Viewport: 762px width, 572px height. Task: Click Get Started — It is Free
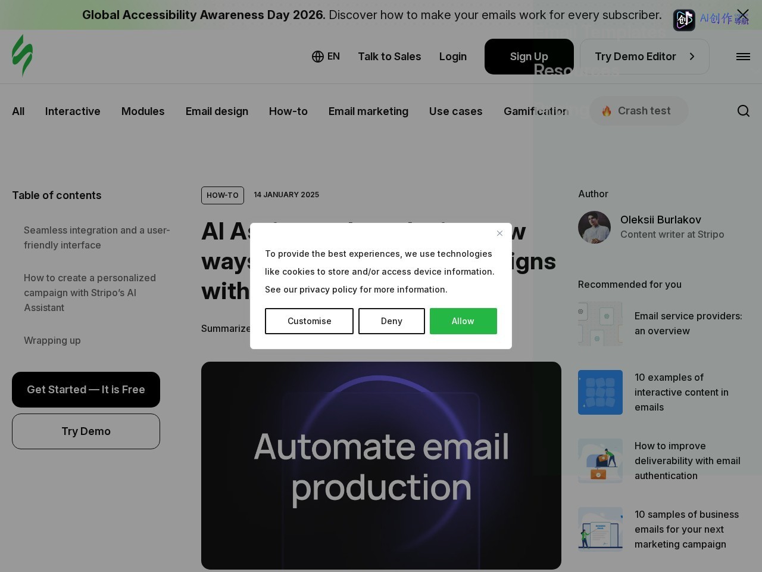coord(86,390)
